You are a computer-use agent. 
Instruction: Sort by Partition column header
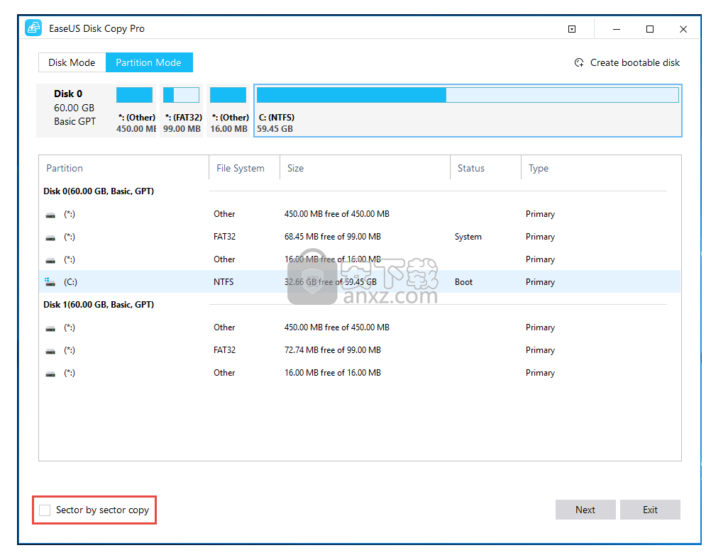coord(65,168)
